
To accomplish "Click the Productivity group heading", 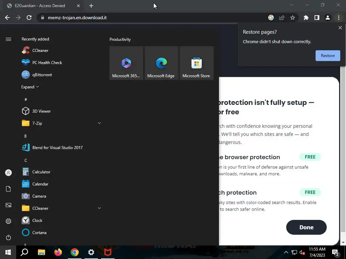I will click(x=120, y=39).
